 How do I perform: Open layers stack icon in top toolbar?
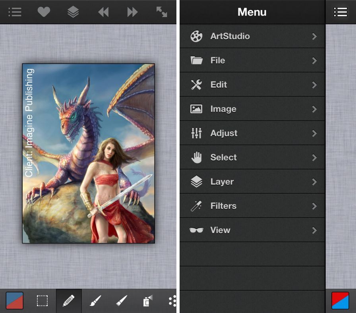pyautogui.click(x=73, y=12)
